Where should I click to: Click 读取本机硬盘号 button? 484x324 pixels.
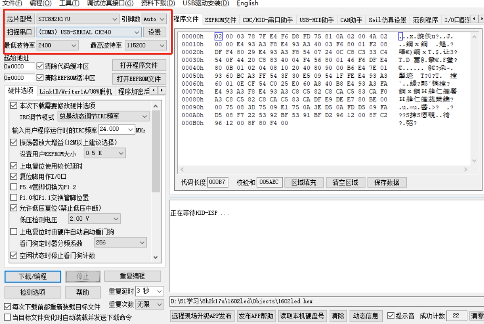tap(302, 316)
